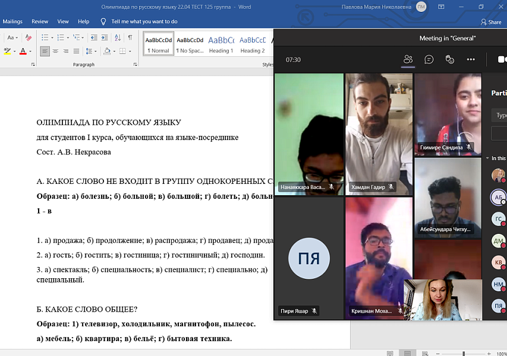Image resolution: width=507 pixels, height=356 pixels.
Task: Open Teams more actions ellipsis
Action: coord(471,59)
